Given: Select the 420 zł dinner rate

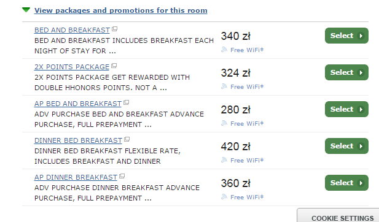Looking at the screenshot, I should tap(346, 146).
